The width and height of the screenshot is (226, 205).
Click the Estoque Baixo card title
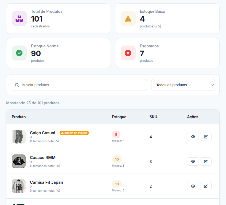point(153,11)
